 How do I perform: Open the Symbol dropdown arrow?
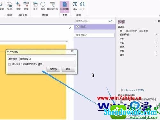(83, 11)
